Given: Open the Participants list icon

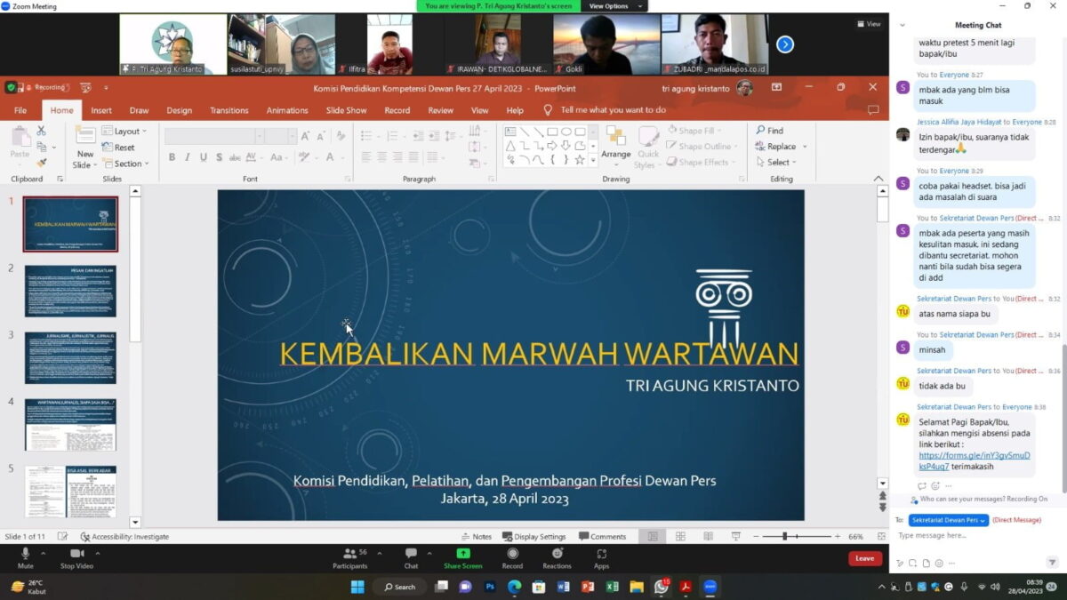Looking at the screenshot, I should click(x=349, y=554).
